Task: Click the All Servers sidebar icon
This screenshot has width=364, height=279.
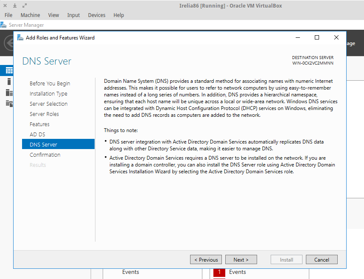Action: pos(9,93)
